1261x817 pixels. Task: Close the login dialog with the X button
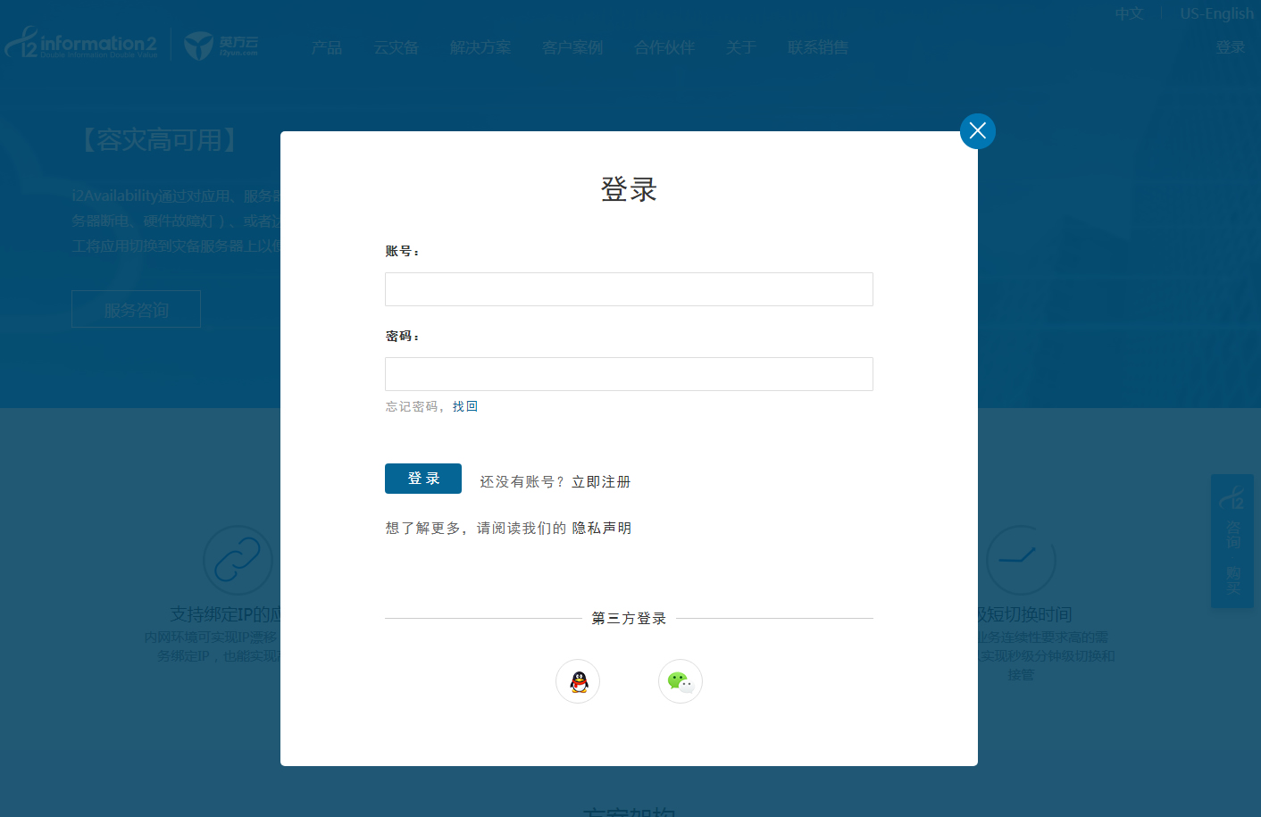click(x=978, y=131)
